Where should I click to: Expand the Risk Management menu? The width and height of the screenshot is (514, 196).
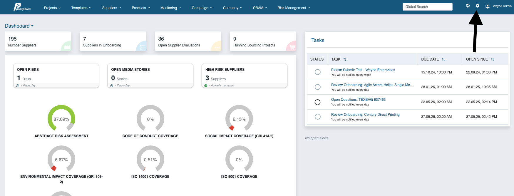[294, 8]
